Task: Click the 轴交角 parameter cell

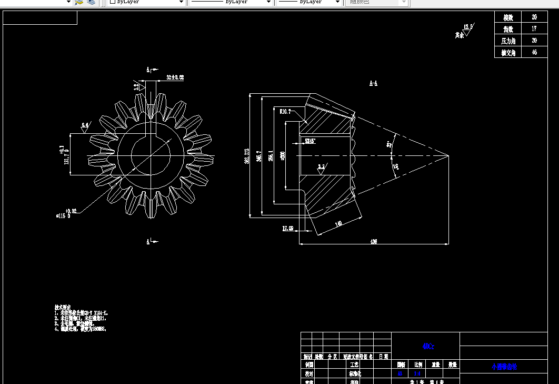Action: coord(508,53)
